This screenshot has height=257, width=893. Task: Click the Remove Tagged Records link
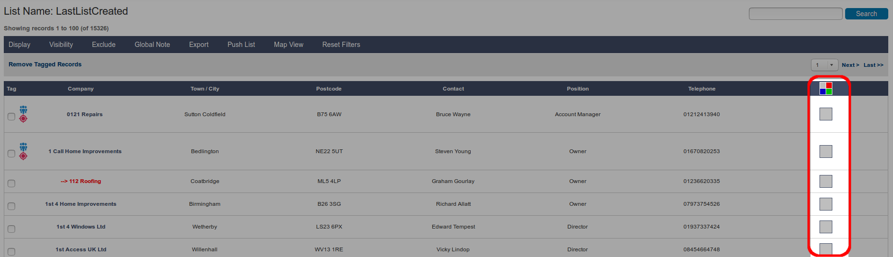[45, 64]
